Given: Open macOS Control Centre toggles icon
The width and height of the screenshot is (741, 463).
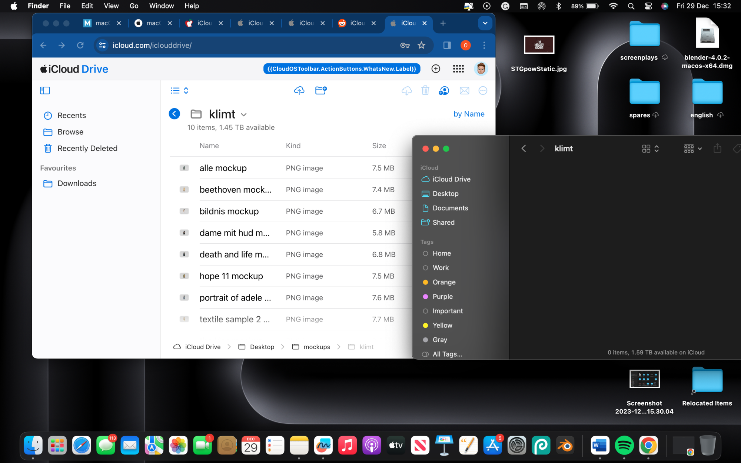Looking at the screenshot, I should (x=648, y=6).
